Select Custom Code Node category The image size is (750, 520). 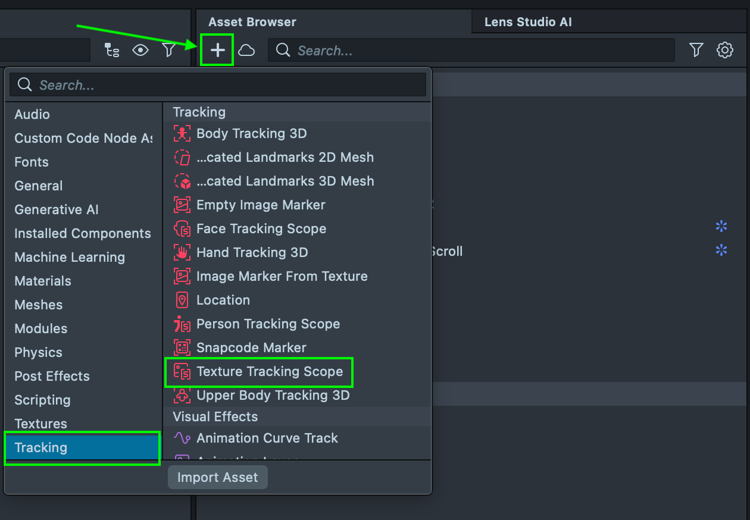[83, 138]
